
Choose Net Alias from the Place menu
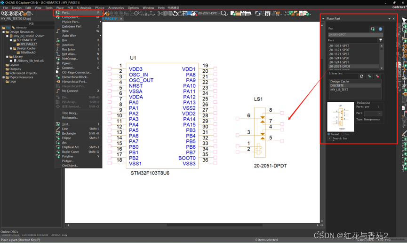79,54
